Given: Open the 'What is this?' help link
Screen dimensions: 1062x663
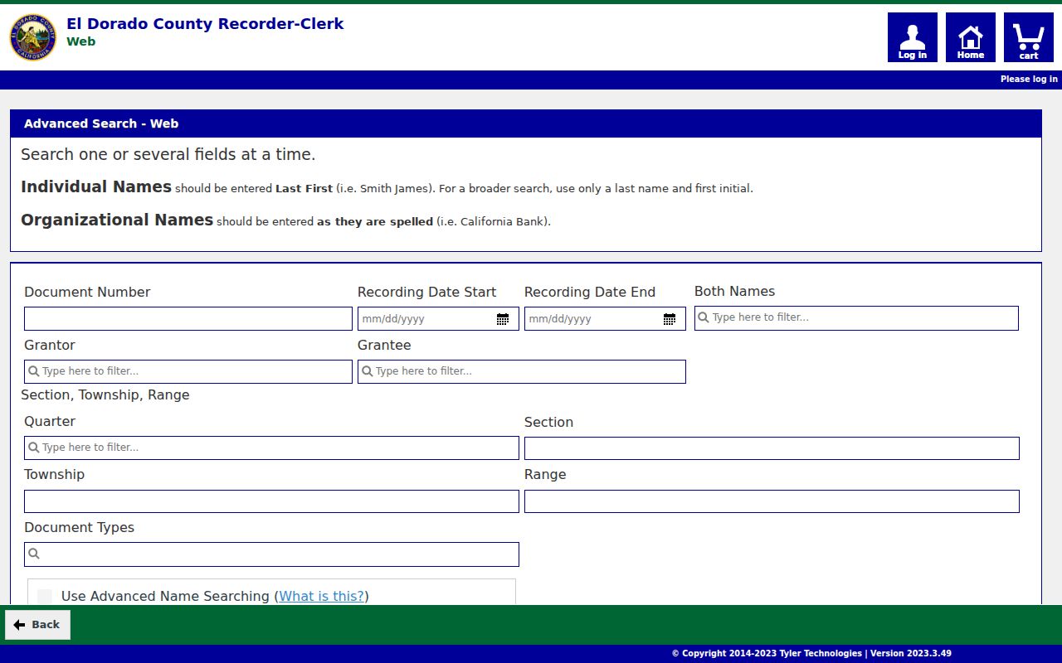Looking at the screenshot, I should point(321,596).
